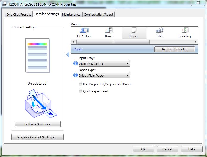The width and height of the screenshot is (207, 157).
Task: Open the Input Tray dropdown
Action: click(104, 63)
